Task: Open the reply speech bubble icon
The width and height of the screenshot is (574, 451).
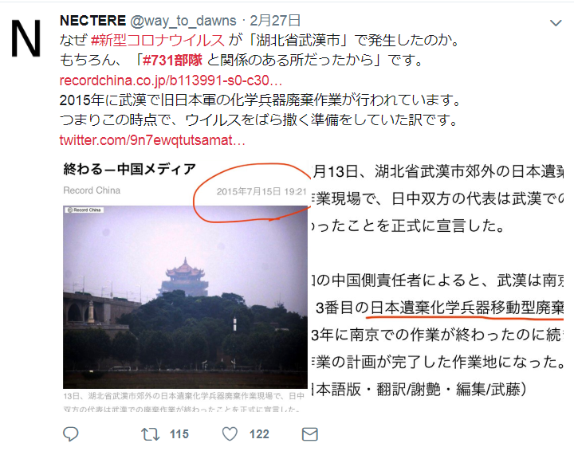Action: pos(71,434)
